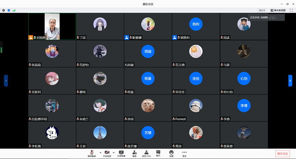Click the red Leave Meeting (离开会议) button
The image size is (296, 159).
(283, 153)
